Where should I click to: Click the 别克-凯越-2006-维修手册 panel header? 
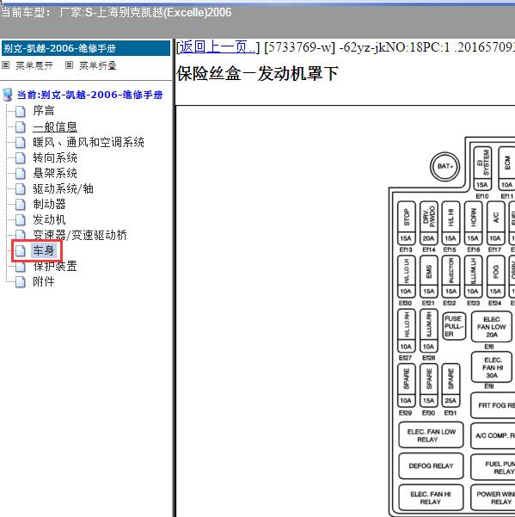coord(86,48)
